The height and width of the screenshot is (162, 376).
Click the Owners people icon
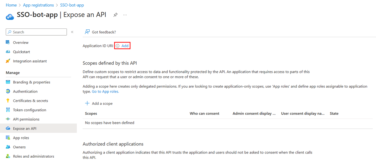pos(8,147)
